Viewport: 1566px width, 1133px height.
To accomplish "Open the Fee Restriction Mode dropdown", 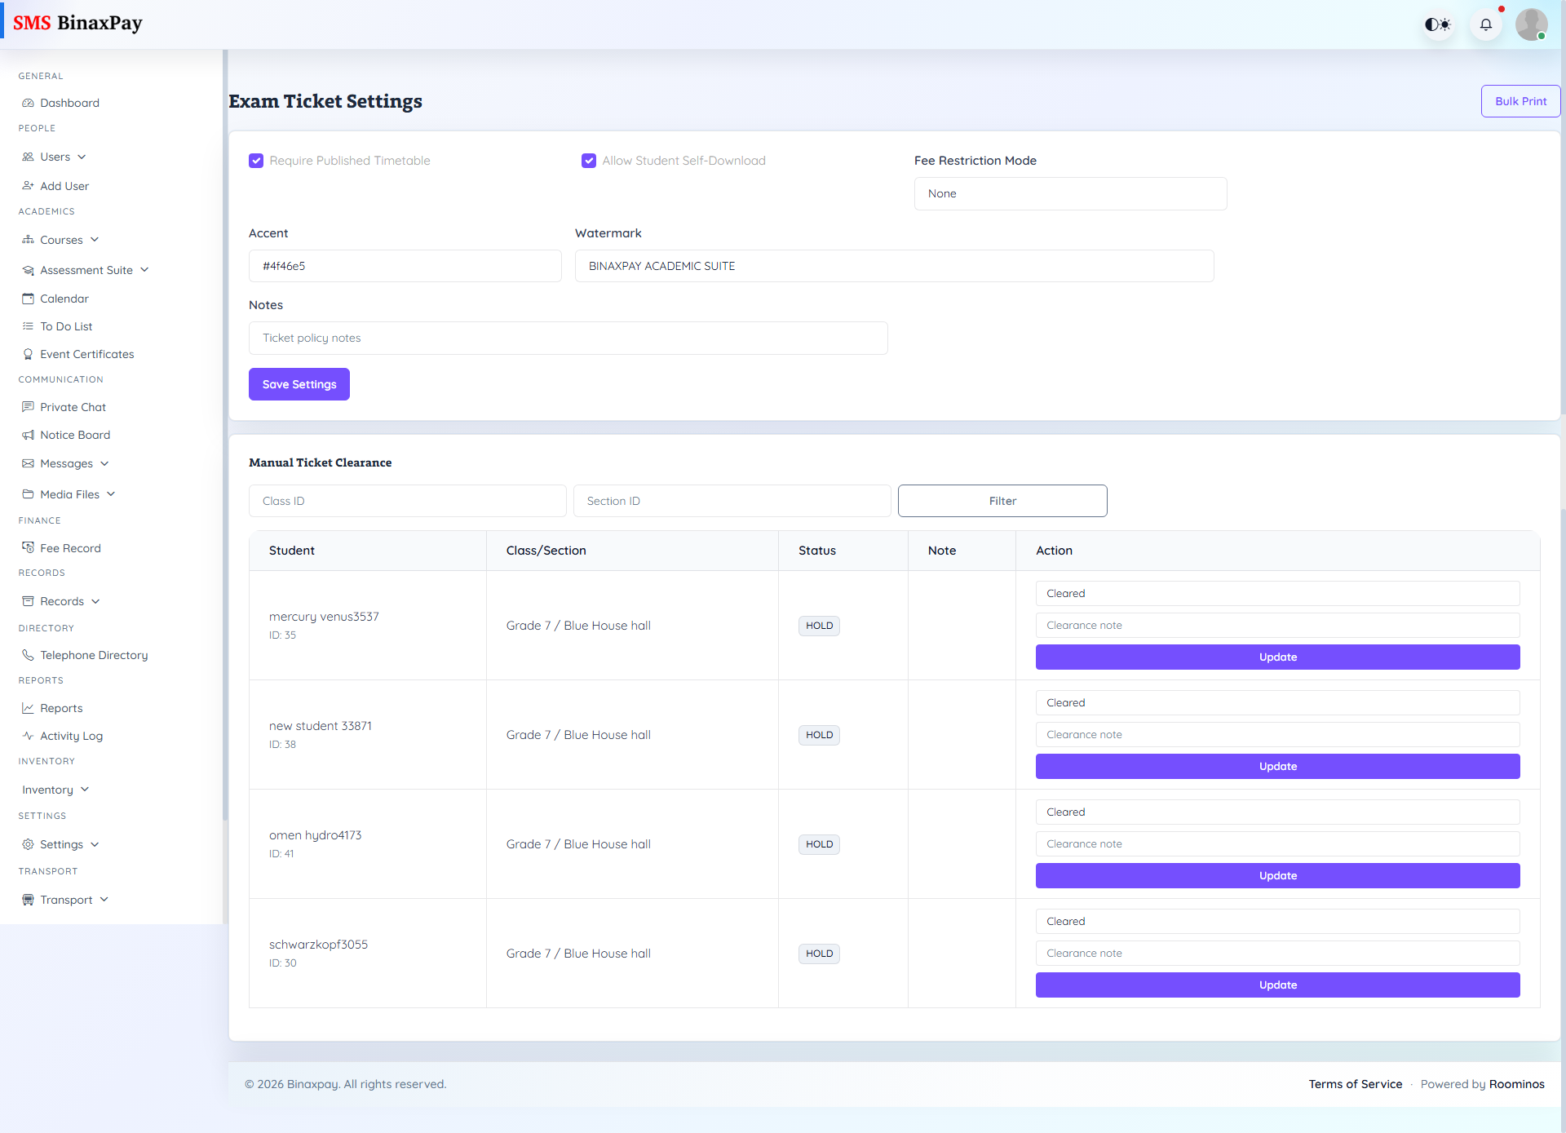I will point(1070,193).
